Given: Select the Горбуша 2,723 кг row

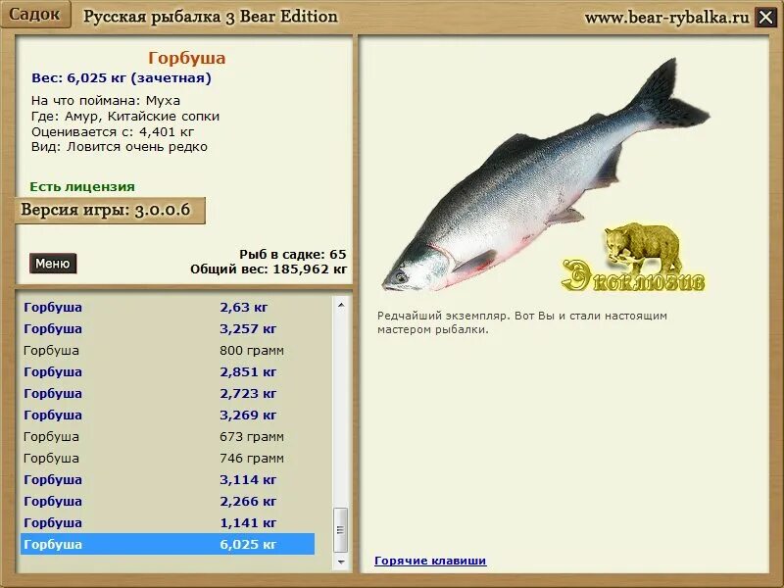Looking at the screenshot, I should [x=168, y=393].
